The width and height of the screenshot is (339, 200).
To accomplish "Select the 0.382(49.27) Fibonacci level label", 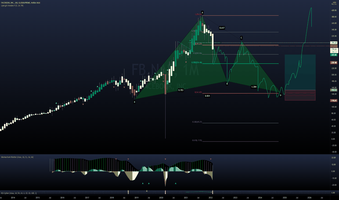I will [x=197, y=122].
